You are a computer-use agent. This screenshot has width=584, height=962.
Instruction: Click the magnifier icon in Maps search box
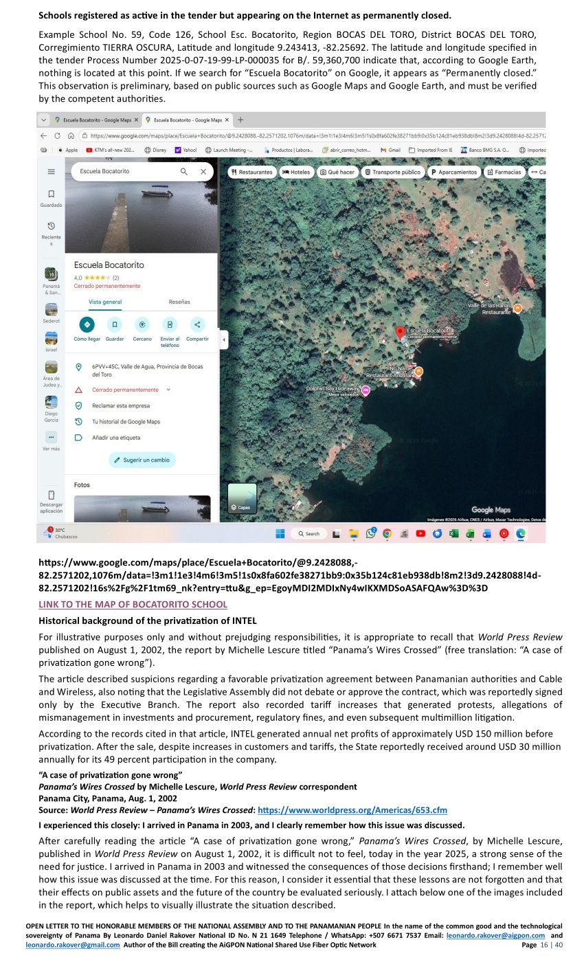(184, 172)
